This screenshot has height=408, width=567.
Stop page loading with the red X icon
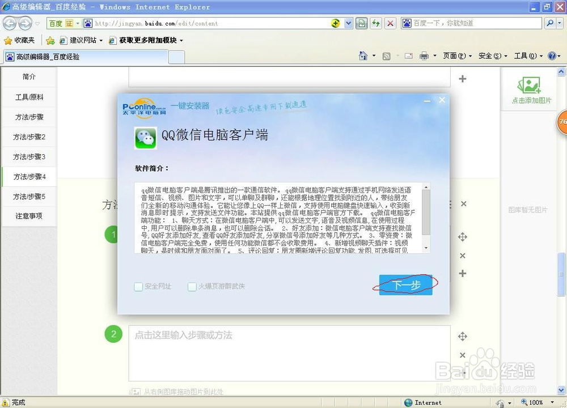click(391, 23)
